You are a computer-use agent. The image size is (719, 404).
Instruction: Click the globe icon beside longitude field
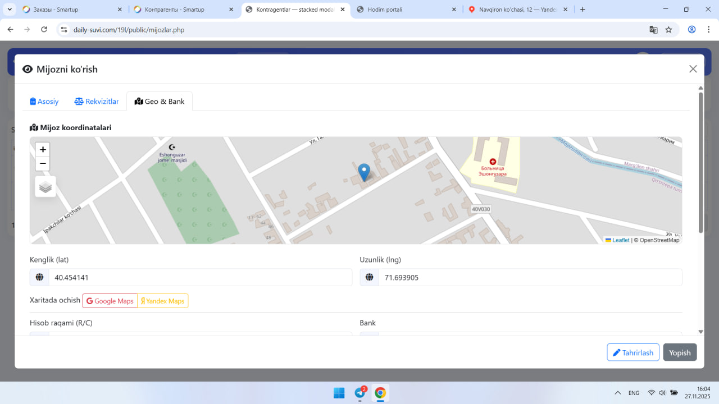click(x=369, y=278)
